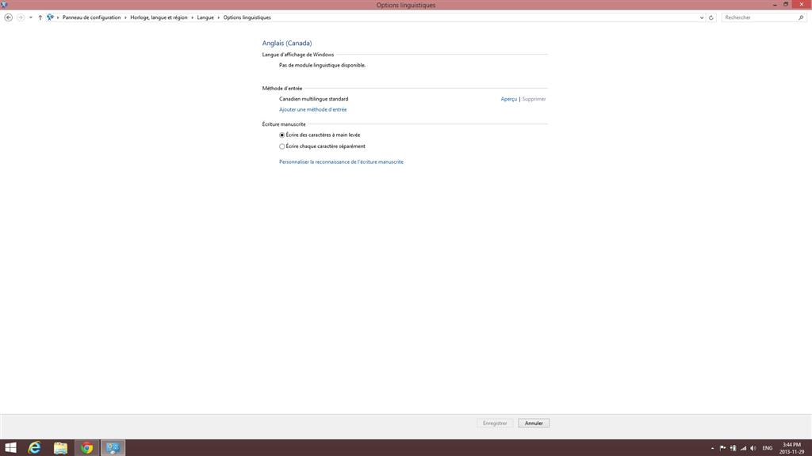This screenshot has height=456, width=812.
Task: Navigate to Panneau de configuration breadcrumb
Action: [x=92, y=17]
